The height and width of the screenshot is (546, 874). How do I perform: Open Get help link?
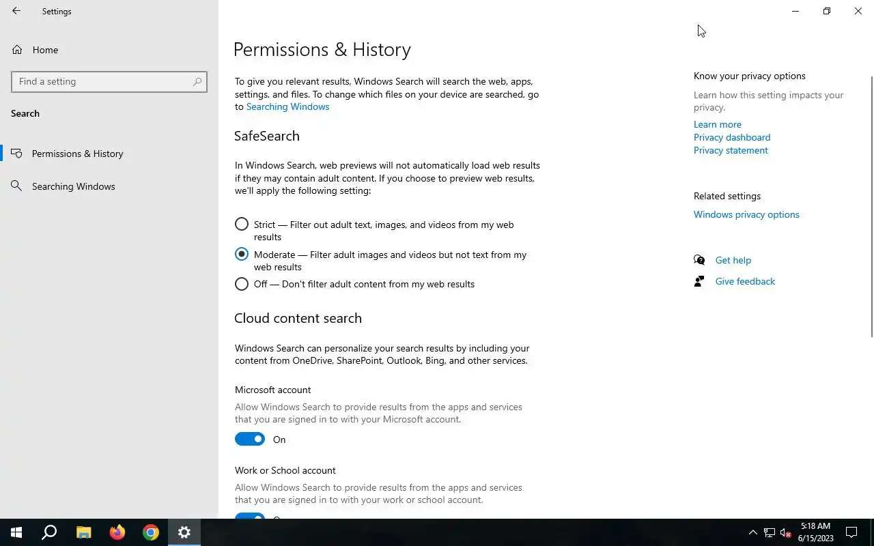(x=733, y=260)
